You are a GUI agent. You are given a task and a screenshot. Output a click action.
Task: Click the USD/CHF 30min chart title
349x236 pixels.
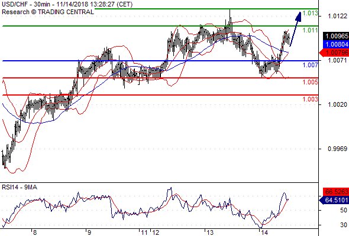pos(67,5)
